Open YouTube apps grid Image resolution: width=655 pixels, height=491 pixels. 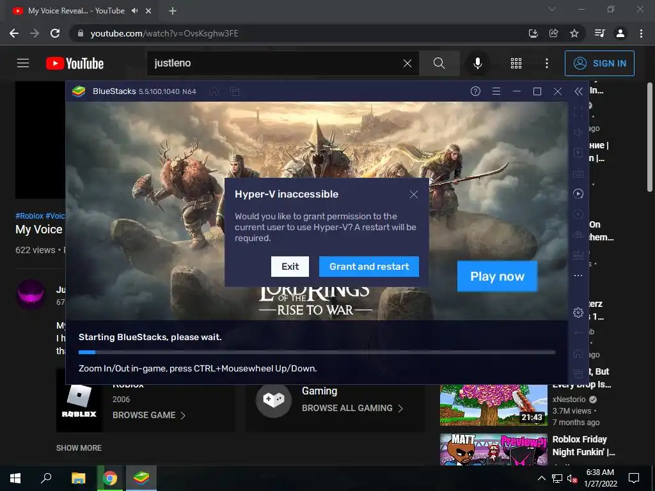coord(516,63)
